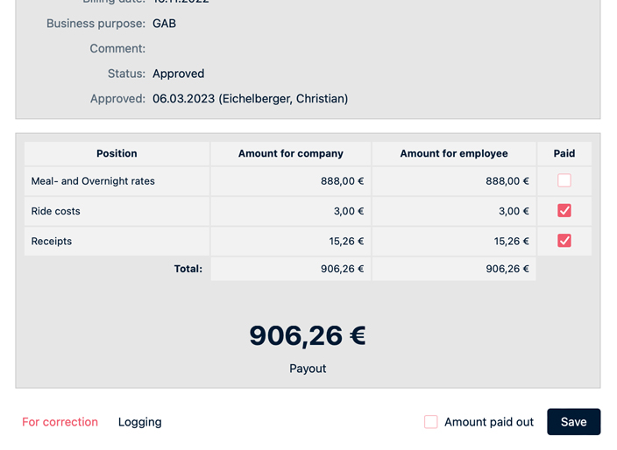The image size is (617, 450).
Task: Click the GAB business purpose value
Action: point(164,24)
